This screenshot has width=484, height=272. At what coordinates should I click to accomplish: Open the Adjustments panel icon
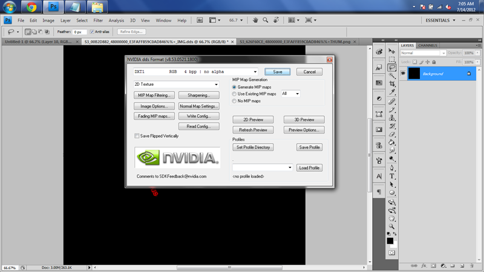tap(379, 99)
